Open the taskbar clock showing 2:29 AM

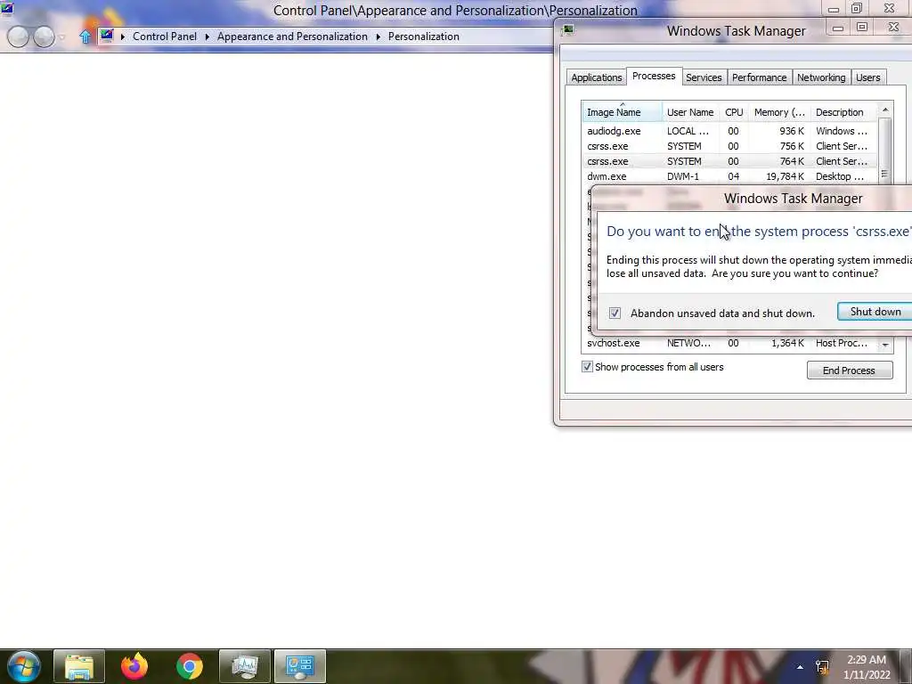point(867,667)
